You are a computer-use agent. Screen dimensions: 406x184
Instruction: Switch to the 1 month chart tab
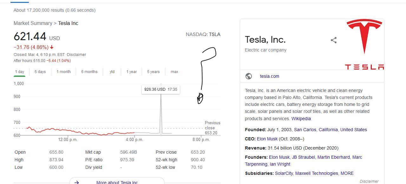point(64,72)
